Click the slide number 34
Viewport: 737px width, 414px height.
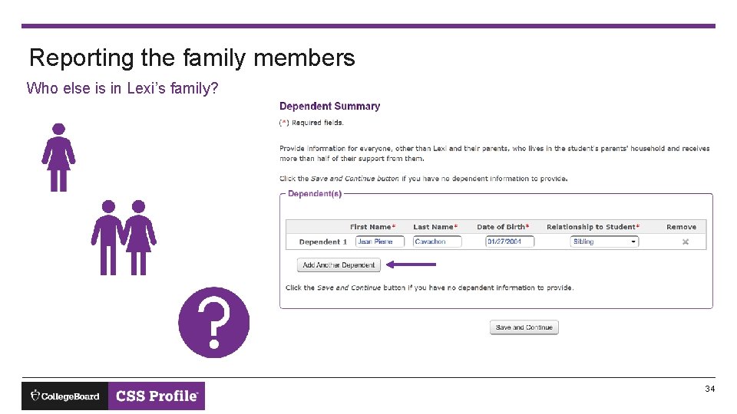pos(709,389)
